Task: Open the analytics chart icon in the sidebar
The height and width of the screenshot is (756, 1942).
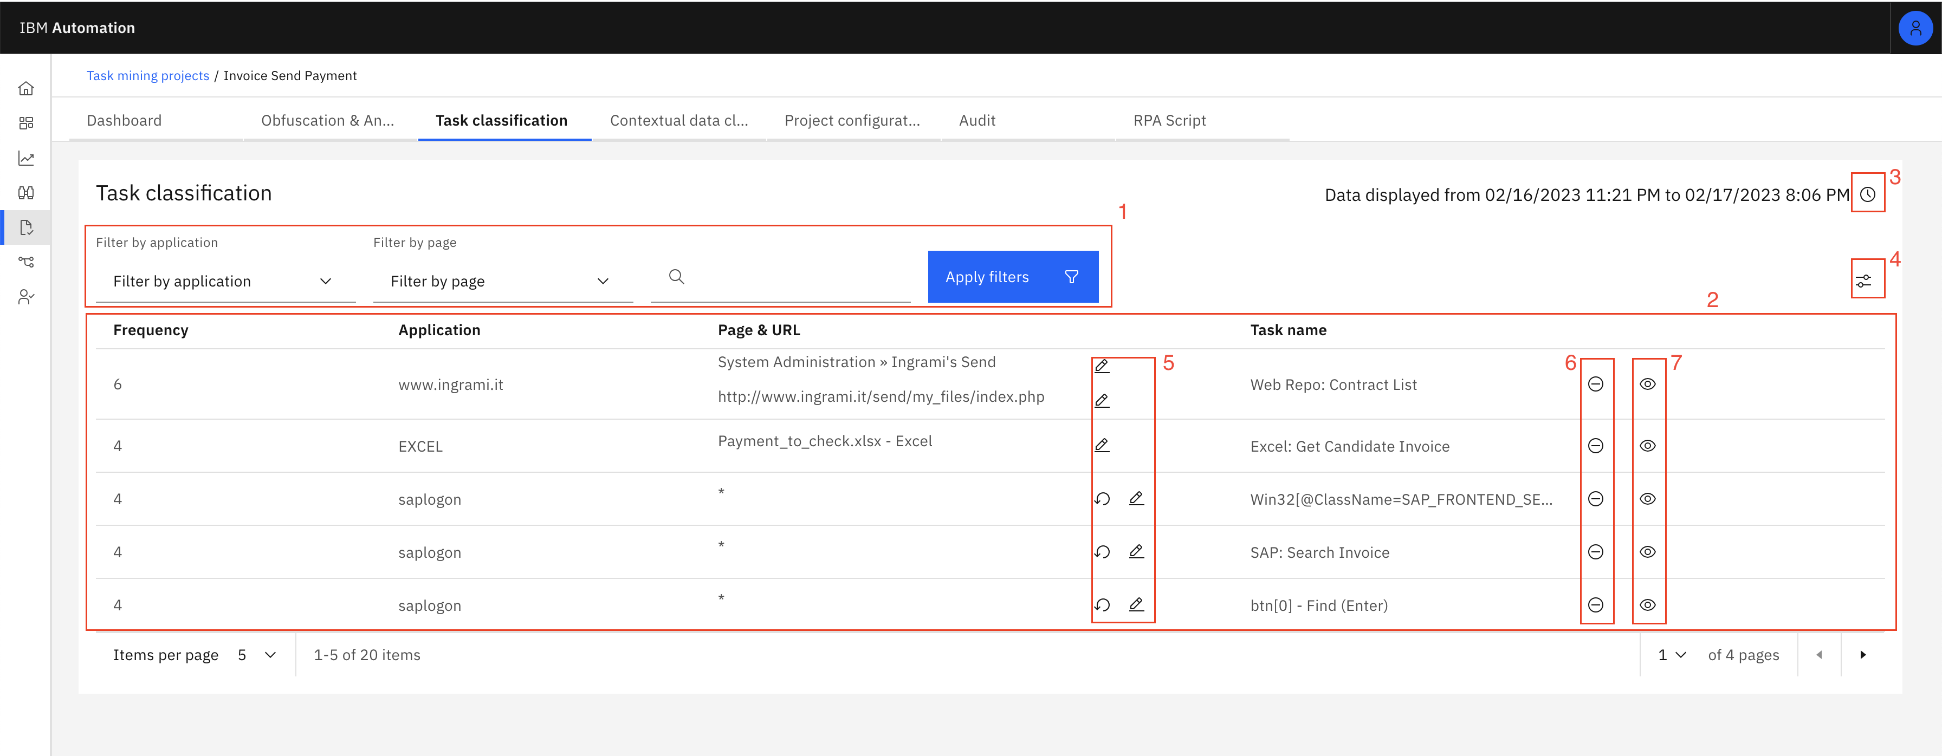Action: pos(27,159)
